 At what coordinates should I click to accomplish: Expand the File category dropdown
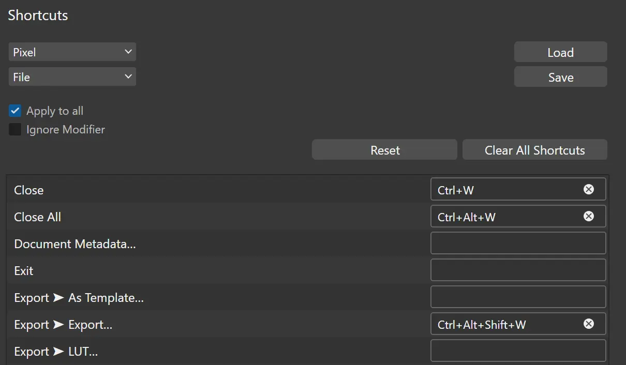pyautogui.click(x=72, y=77)
